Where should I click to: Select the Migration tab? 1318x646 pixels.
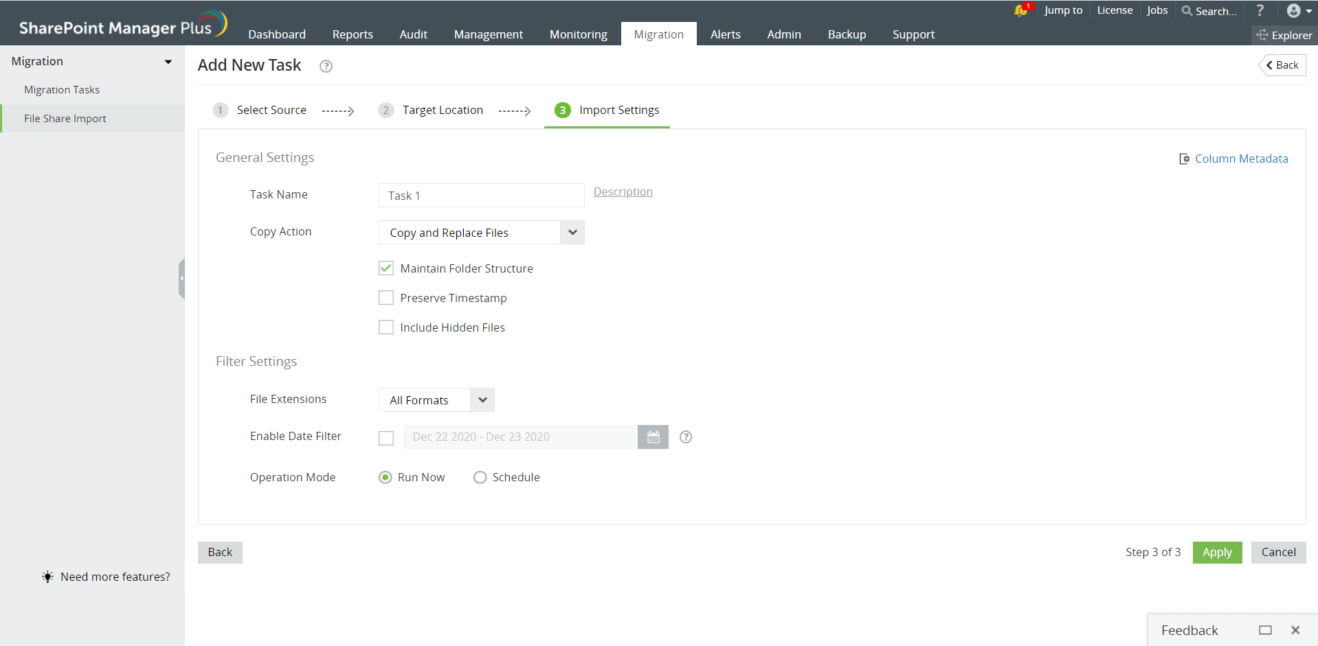pyautogui.click(x=659, y=34)
